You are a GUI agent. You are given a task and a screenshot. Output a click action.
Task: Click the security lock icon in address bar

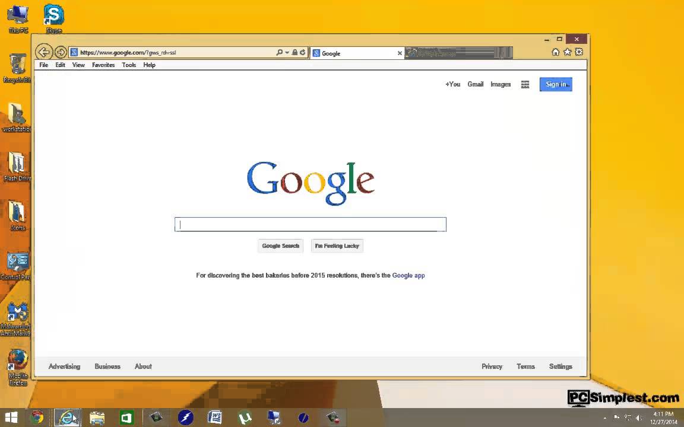coord(295,52)
